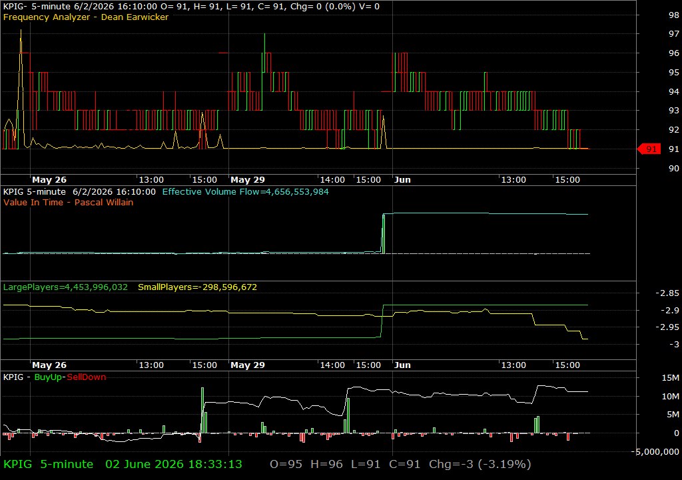Click the 15M volume axis label

tap(670, 377)
